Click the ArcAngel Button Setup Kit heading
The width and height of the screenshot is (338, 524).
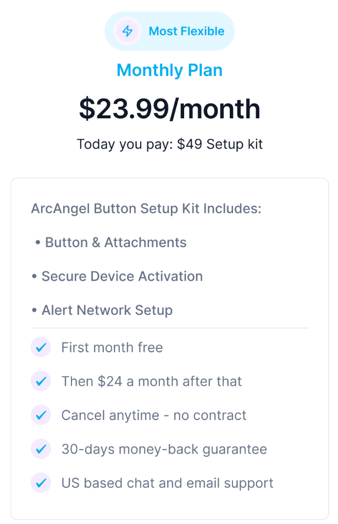[146, 209]
